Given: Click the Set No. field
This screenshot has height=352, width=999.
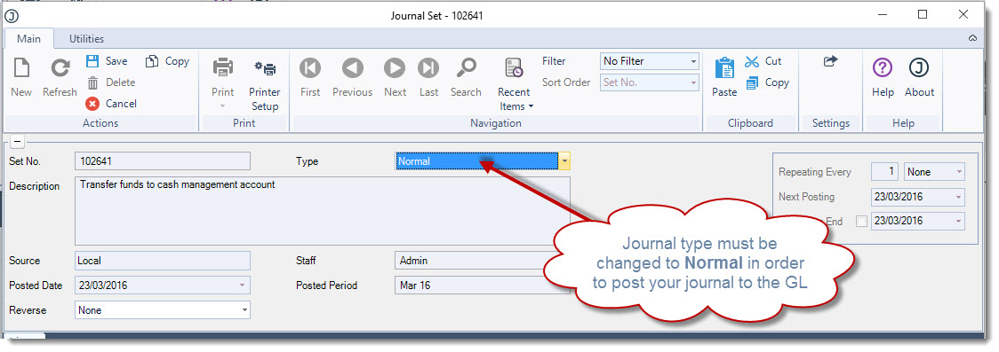Looking at the screenshot, I should 163,161.
